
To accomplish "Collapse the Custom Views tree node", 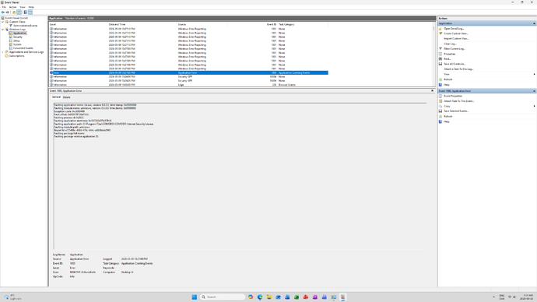I will (3, 22).
